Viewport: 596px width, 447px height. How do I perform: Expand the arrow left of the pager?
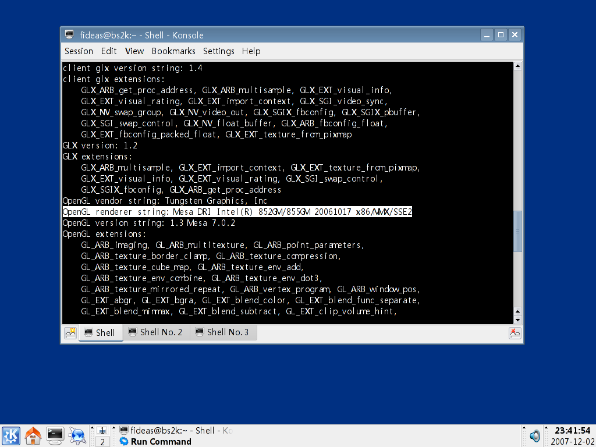(92, 428)
